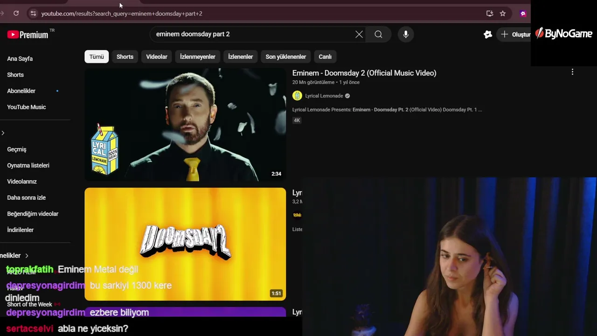
Task: Click the verified badge beside Lyrical Lemonade
Action: click(x=347, y=96)
